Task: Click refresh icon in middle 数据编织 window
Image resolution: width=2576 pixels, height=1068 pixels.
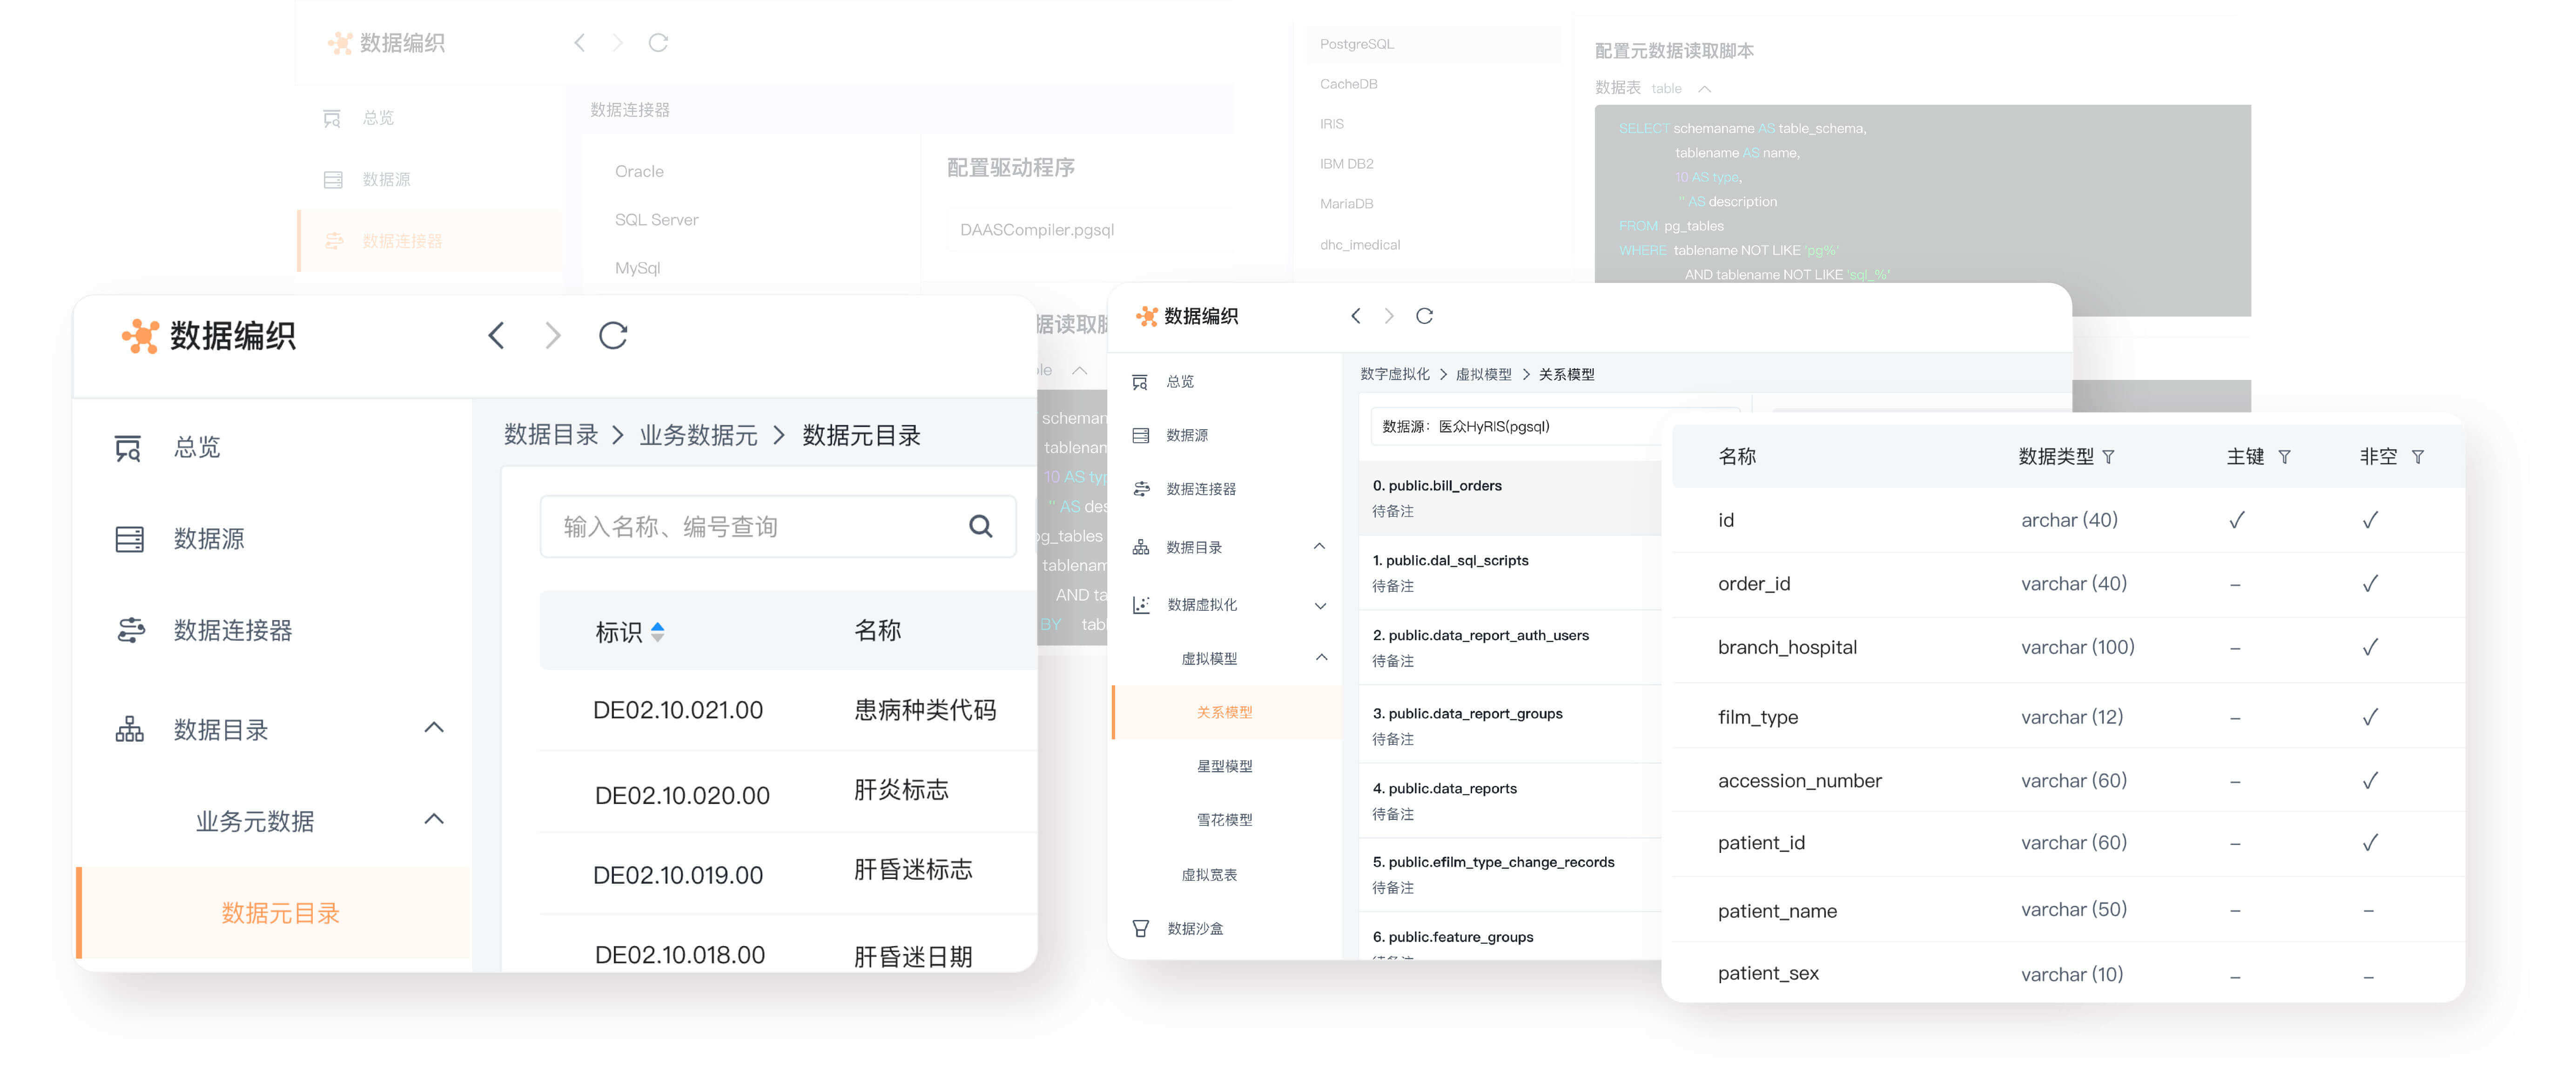Action: click(x=1424, y=316)
